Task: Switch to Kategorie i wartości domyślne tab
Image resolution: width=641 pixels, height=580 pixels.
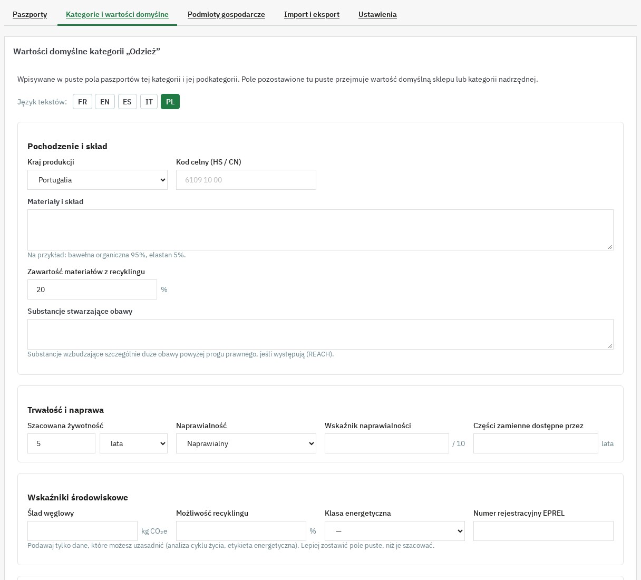Action: (117, 14)
